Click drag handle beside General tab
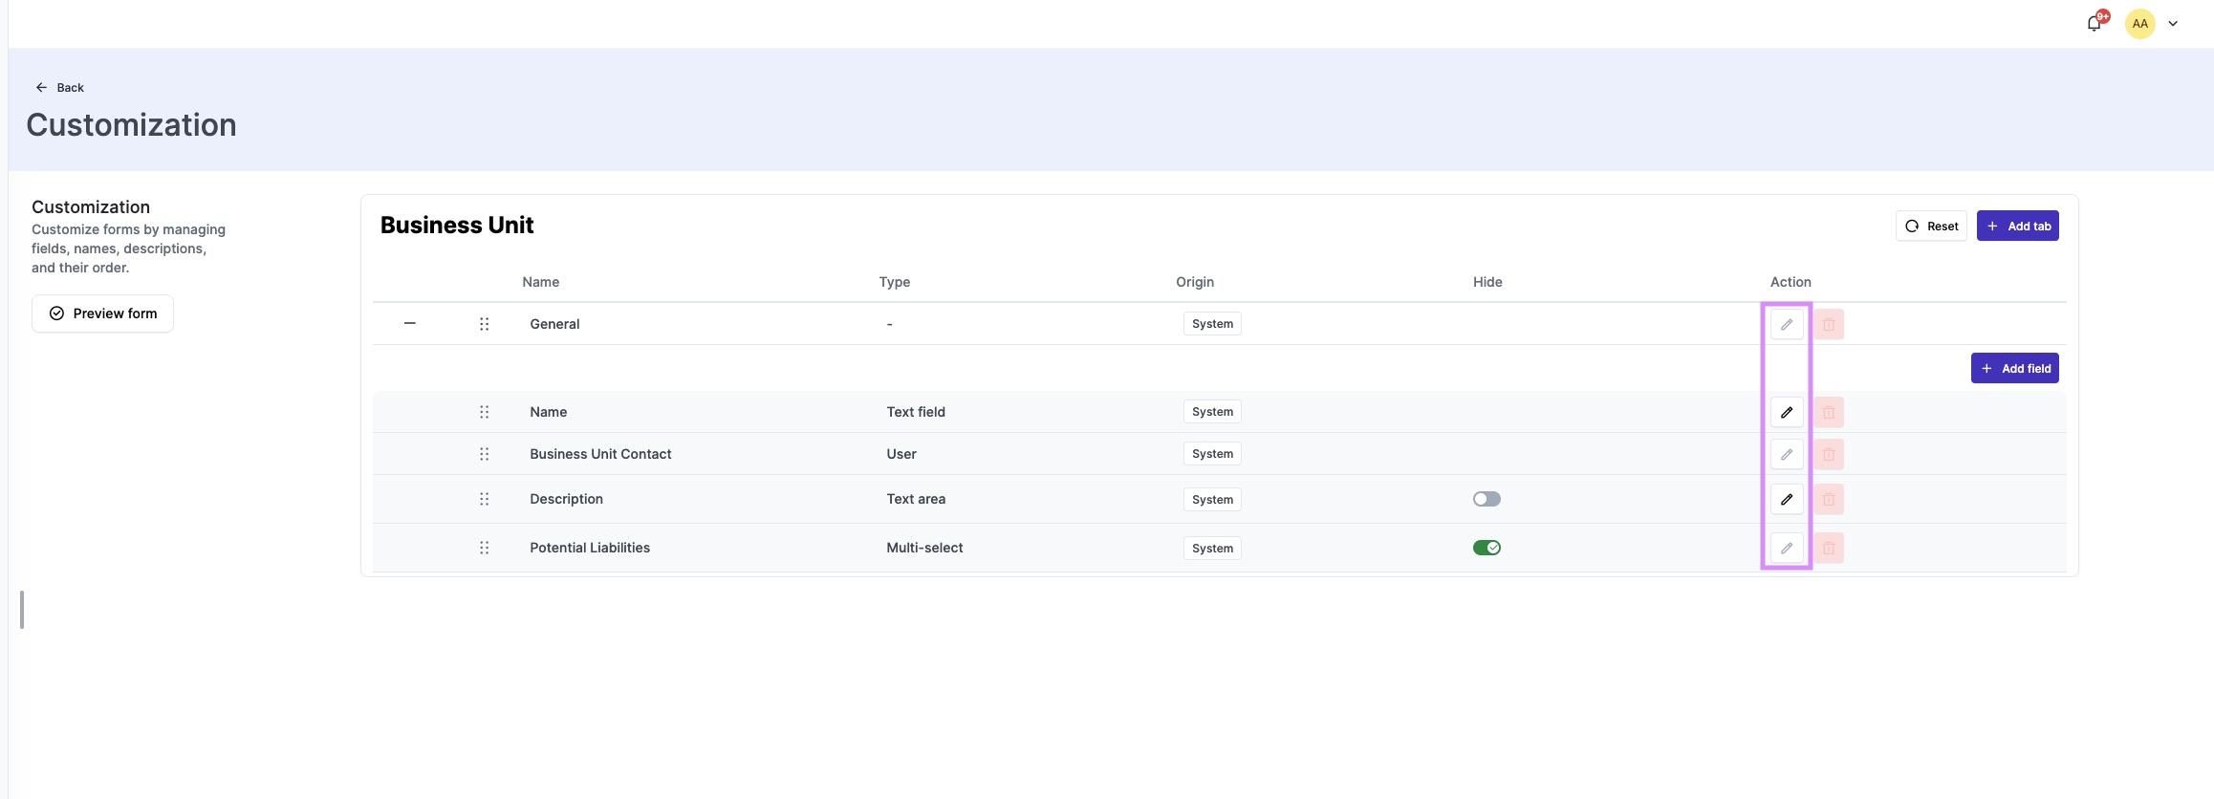2214x799 pixels. (484, 324)
